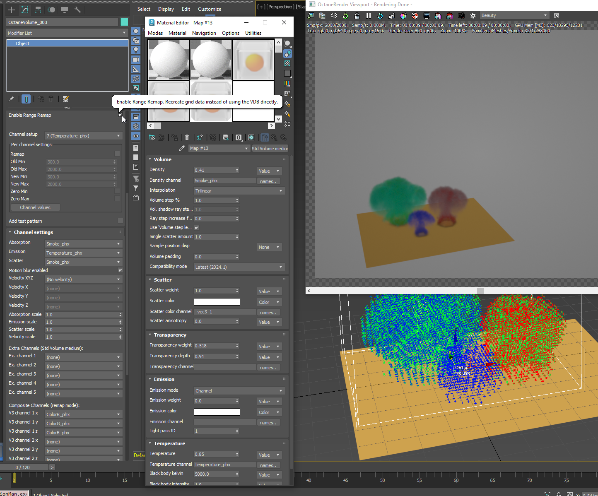Screen dimensions: 598x496
Task: Click the pin stack icon under modifier list
Action: (x=11, y=99)
